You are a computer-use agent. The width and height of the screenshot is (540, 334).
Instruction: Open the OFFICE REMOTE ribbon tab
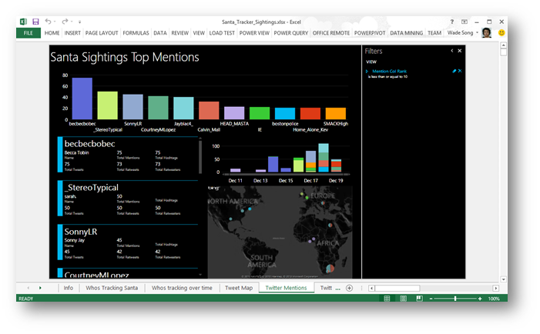pyautogui.click(x=331, y=33)
